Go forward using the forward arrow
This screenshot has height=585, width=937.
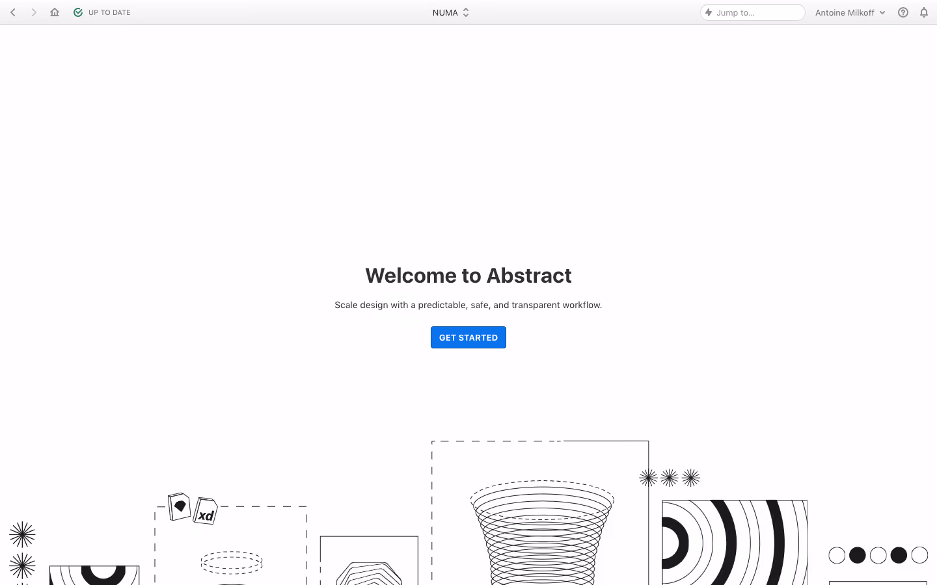34,12
